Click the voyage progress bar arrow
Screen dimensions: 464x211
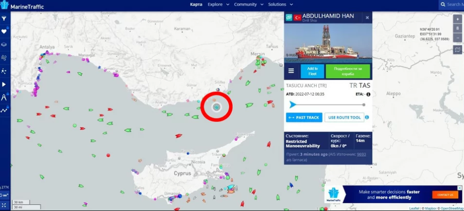(x=293, y=105)
